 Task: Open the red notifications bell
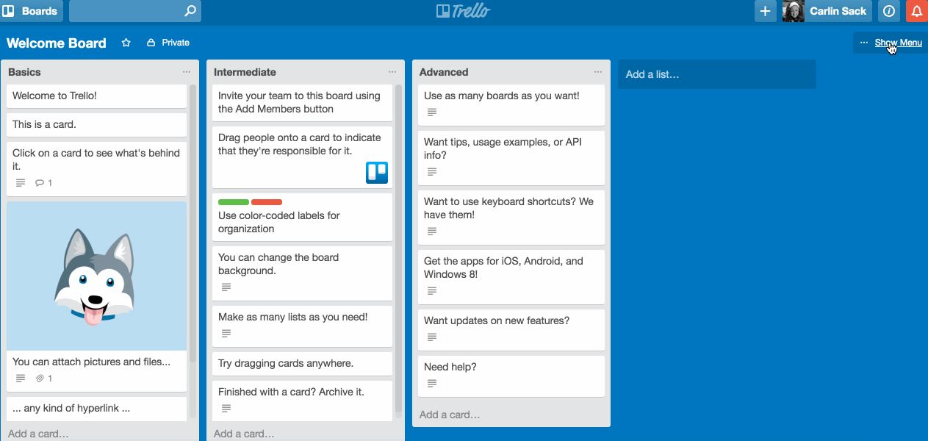click(917, 11)
